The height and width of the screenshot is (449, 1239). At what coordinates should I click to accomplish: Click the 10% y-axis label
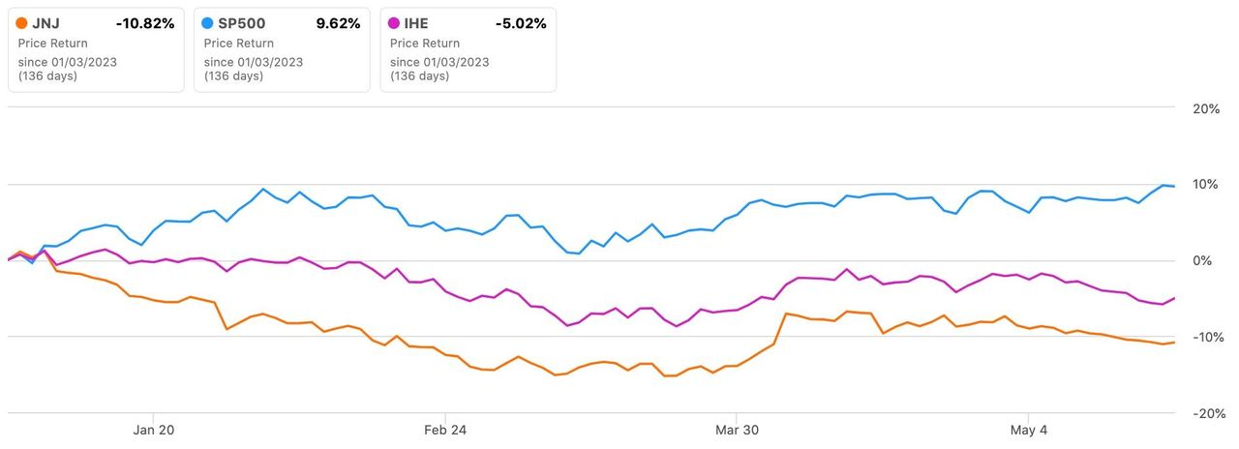click(1206, 185)
